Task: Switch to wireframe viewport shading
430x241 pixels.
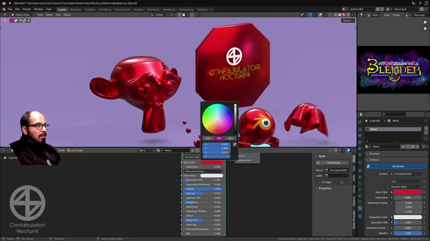Action: pos(335,15)
